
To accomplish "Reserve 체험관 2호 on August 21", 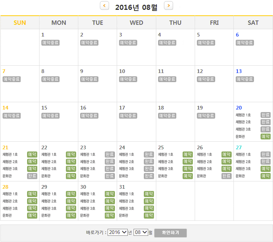I will coord(32,161).
